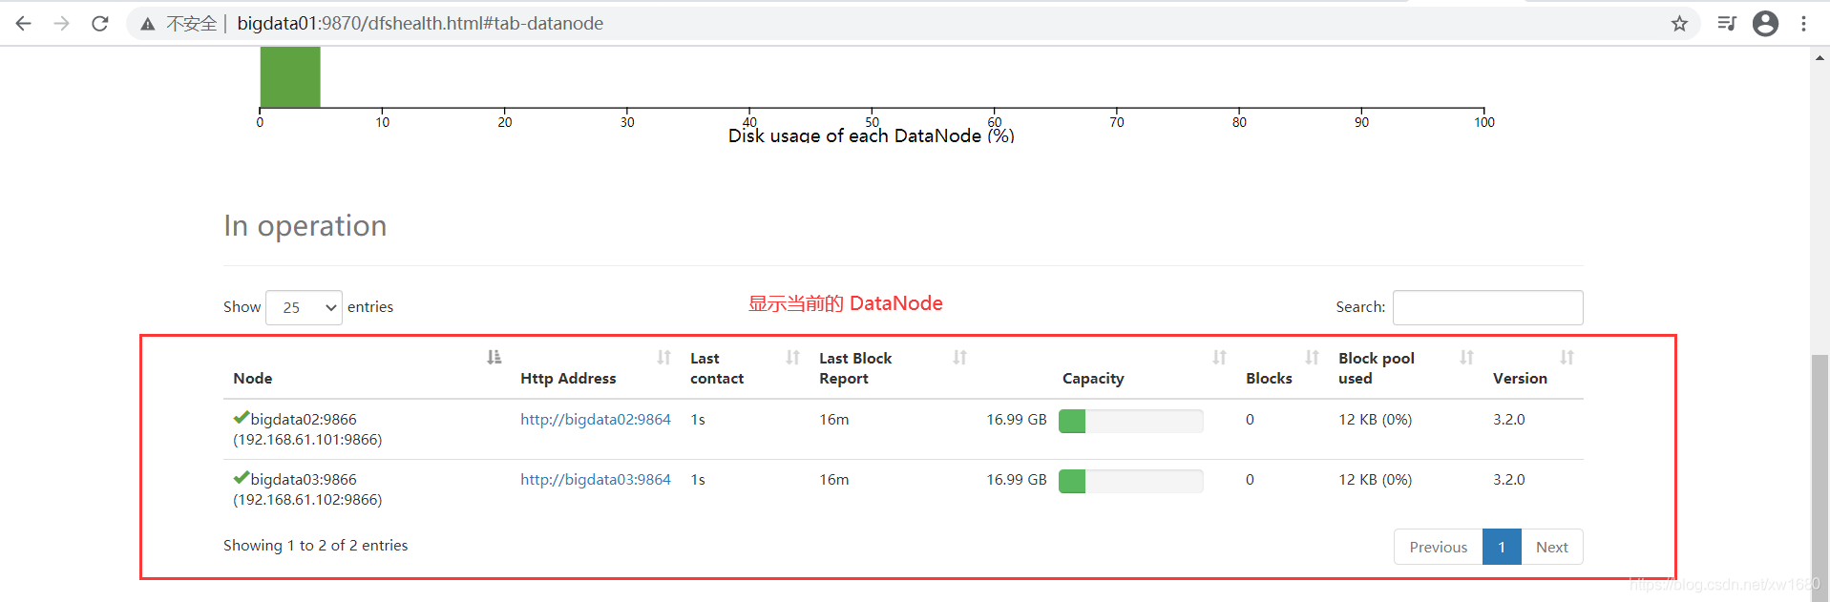This screenshot has height=602, width=1830.
Task: Click the green check beside bigdata03:9866
Action: tap(241, 478)
